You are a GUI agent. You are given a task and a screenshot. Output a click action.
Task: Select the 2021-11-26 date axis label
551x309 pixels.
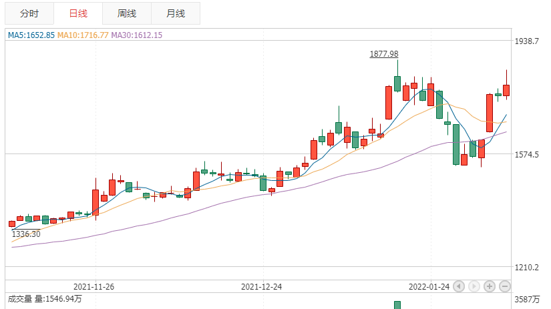(94, 287)
